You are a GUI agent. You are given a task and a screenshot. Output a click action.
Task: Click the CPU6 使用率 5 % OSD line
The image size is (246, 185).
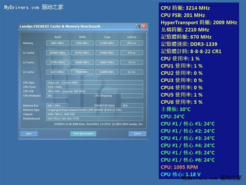[x=182, y=102]
